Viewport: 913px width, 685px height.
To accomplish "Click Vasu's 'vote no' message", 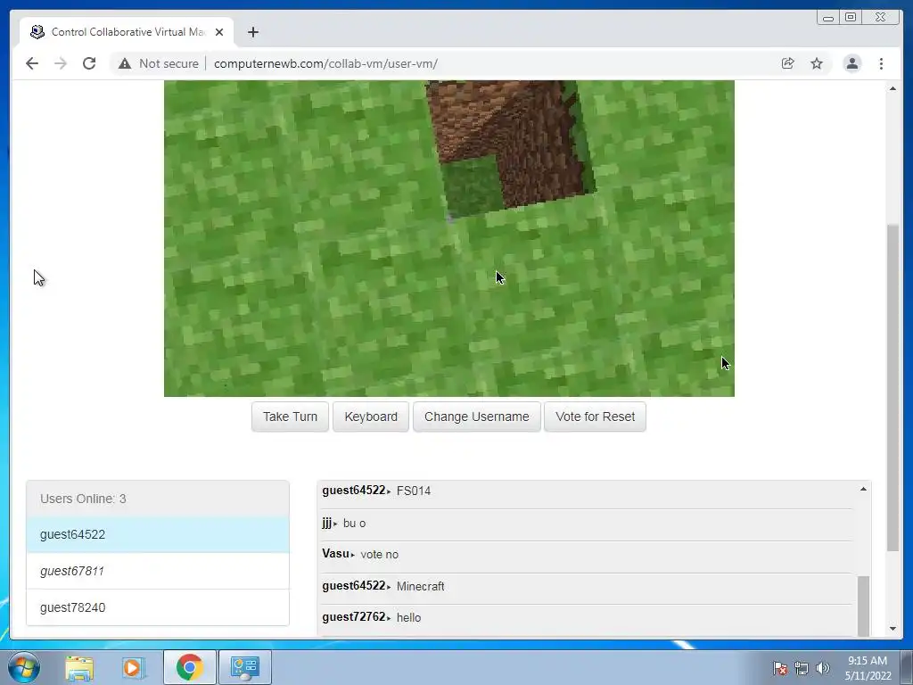I will [379, 555].
